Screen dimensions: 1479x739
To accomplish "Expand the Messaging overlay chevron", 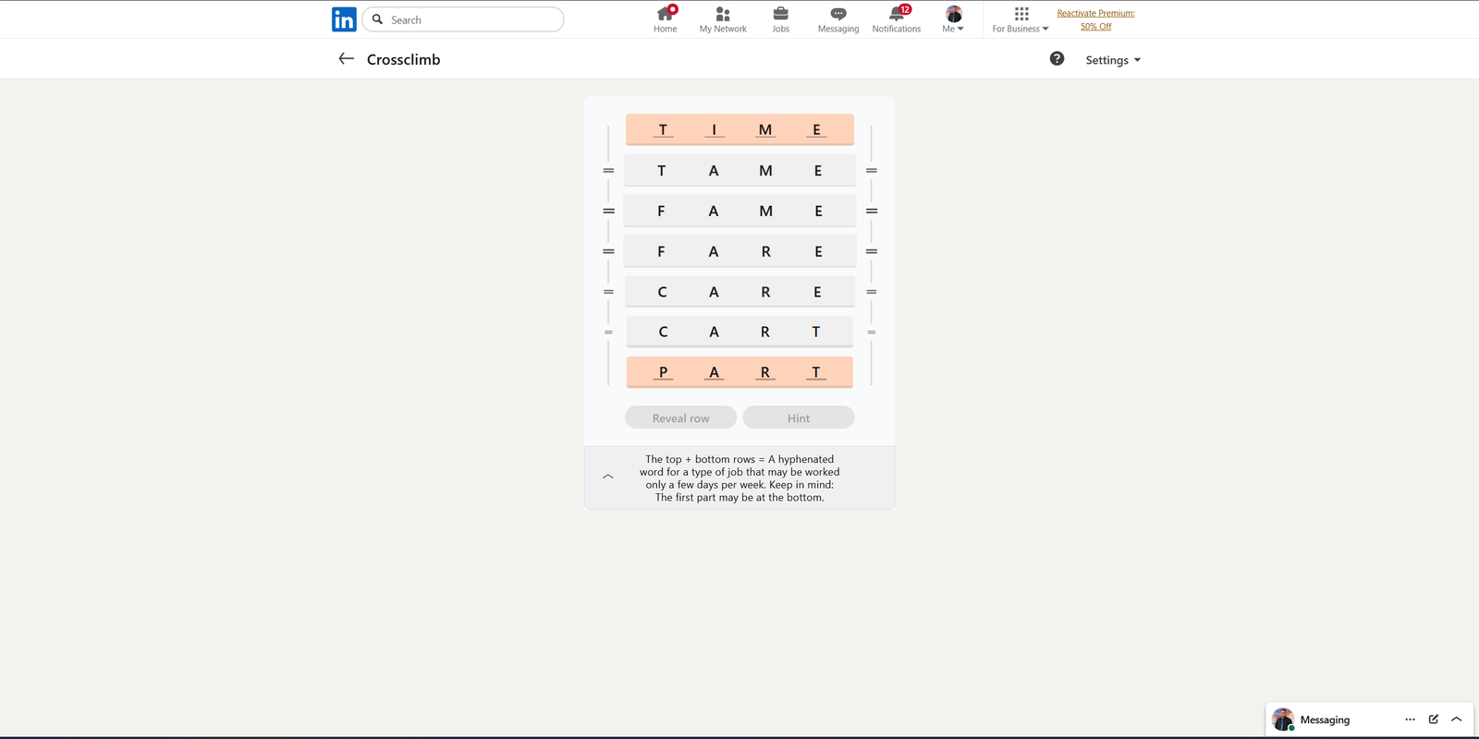I will pos(1457,720).
